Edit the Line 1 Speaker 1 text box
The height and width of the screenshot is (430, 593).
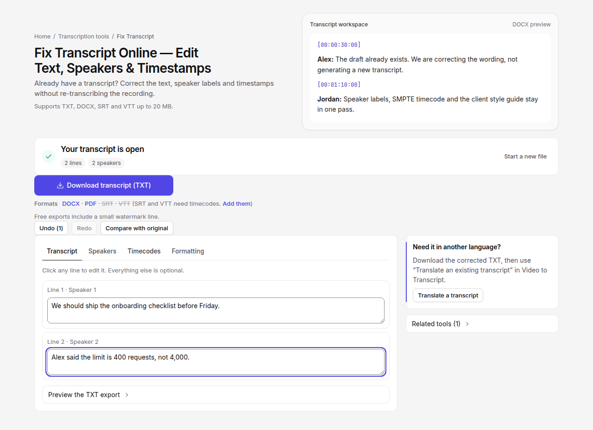click(x=216, y=310)
